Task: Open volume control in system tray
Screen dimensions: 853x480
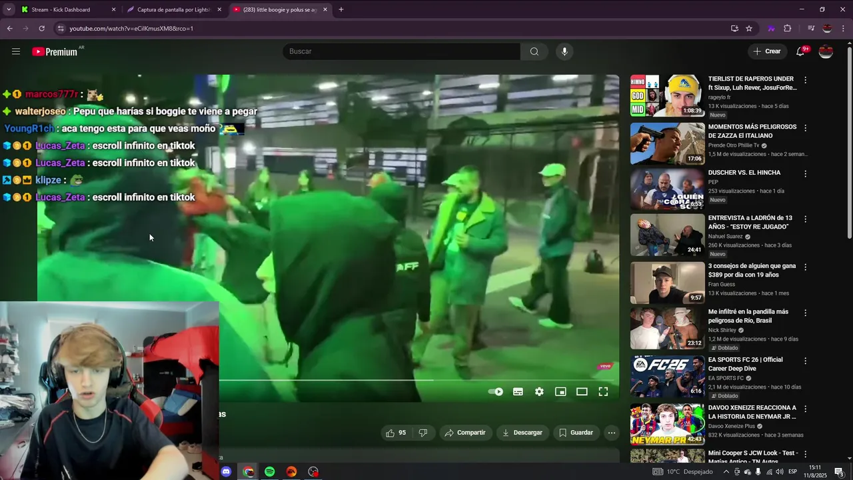Action: pyautogui.click(x=779, y=471)
